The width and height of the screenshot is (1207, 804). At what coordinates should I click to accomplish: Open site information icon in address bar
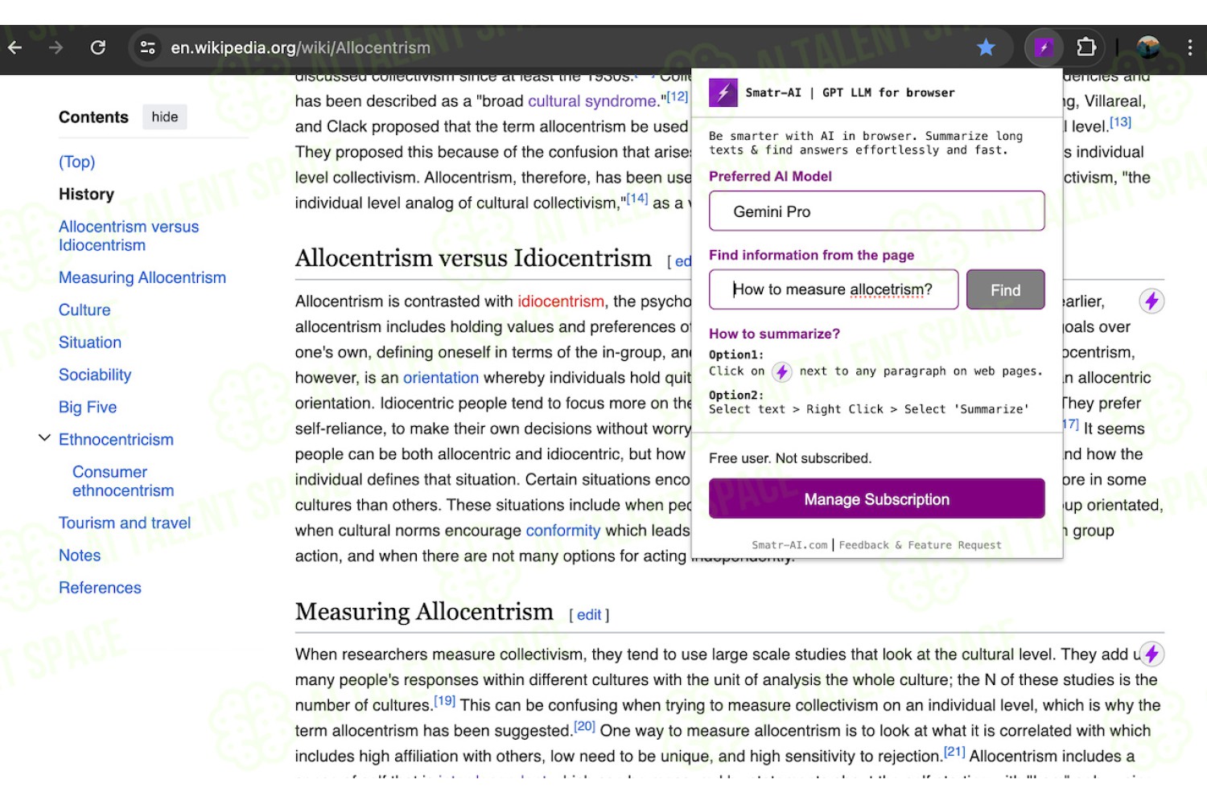point(147,47)
